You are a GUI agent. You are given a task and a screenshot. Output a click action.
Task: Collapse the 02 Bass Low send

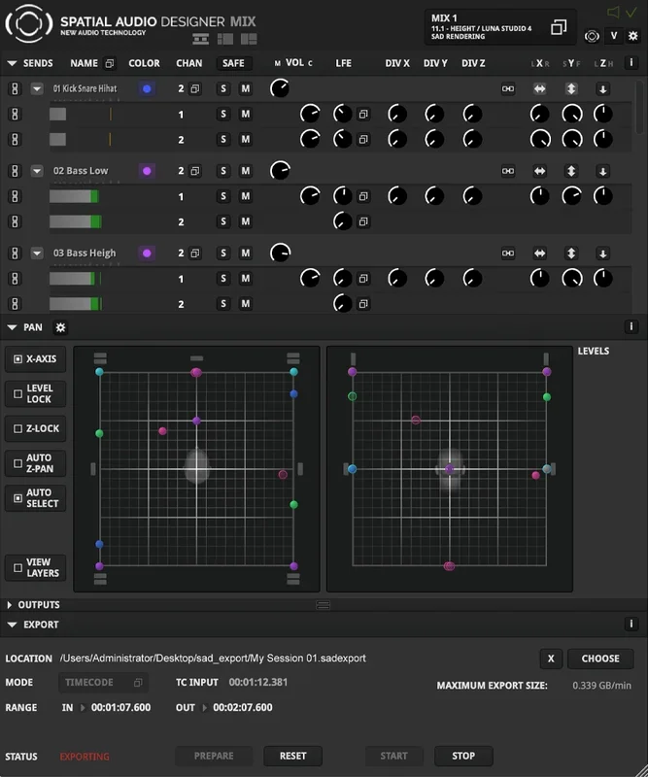[x=37, y=172]
